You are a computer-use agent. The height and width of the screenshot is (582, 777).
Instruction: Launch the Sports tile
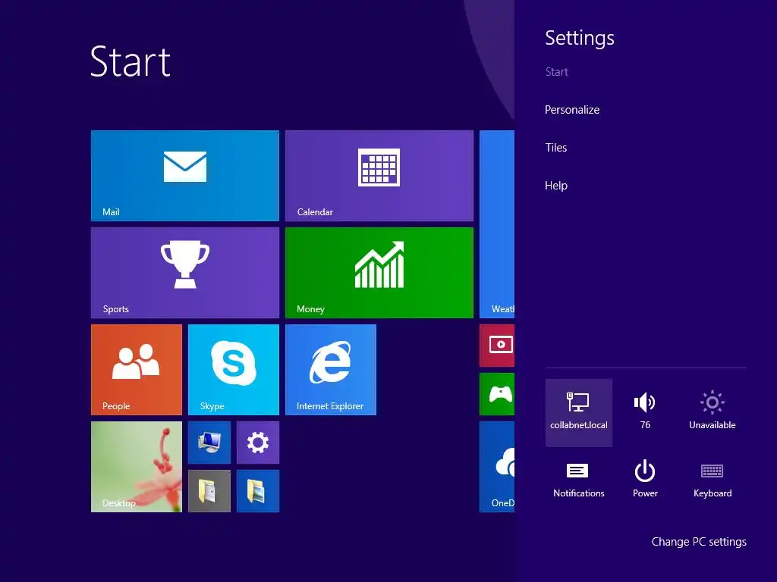tap(185, 273)
